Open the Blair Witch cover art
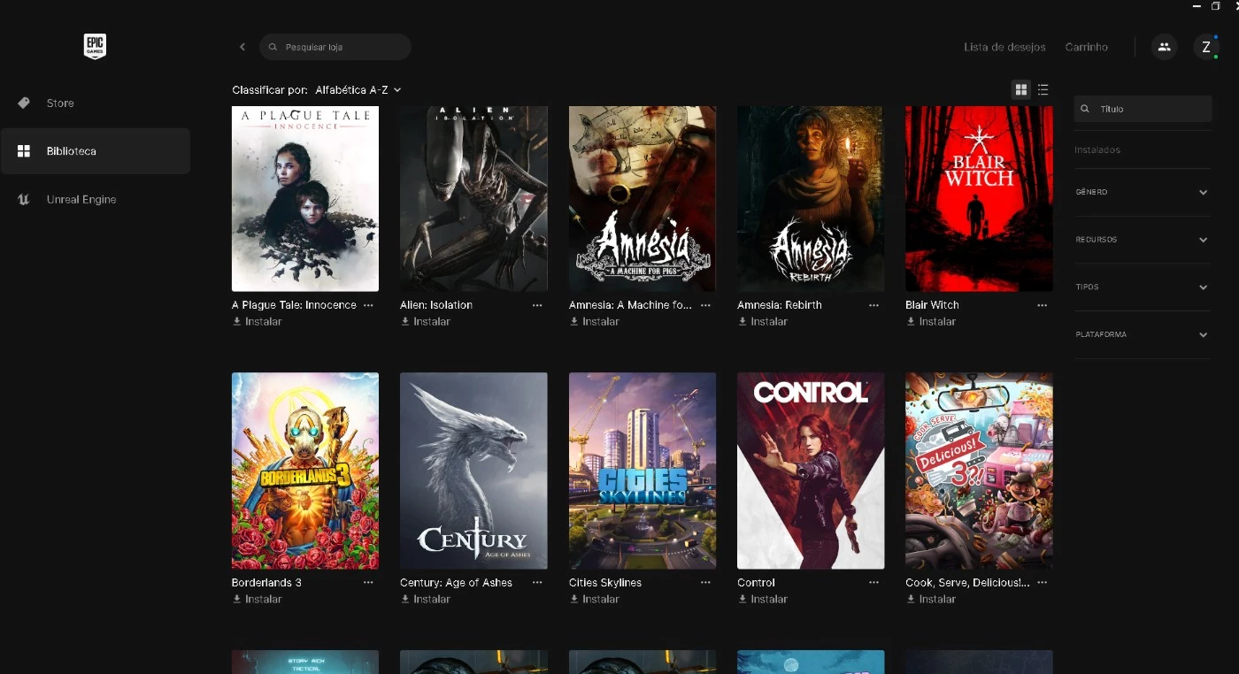Screen dimensions: 1239x674 [979, 199]
